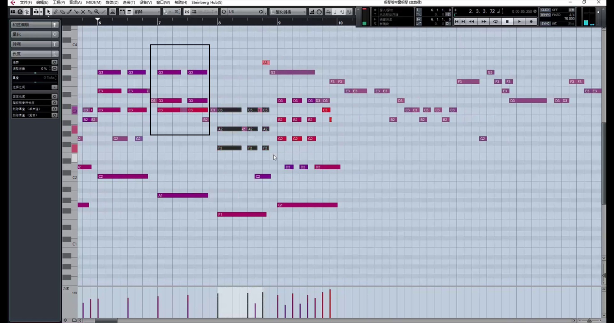Select the Erase tool
Screen dimensions: 614x323
(62, 12)
